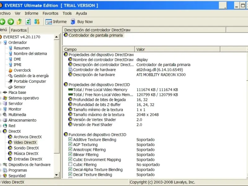Open the users icon in toolbar

[37, 22]
